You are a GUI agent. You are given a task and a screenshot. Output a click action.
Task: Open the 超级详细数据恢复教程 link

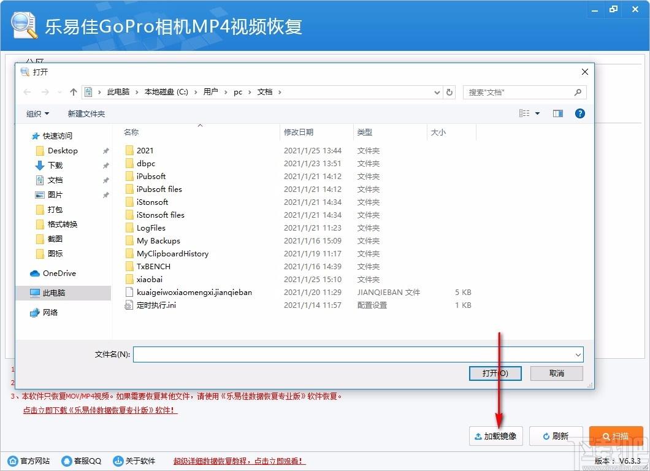tap(239, 461)
